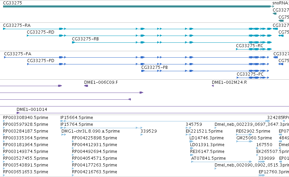Select EST RP003181964.5prime
The image size is (289, 177).
pos(25,145)
